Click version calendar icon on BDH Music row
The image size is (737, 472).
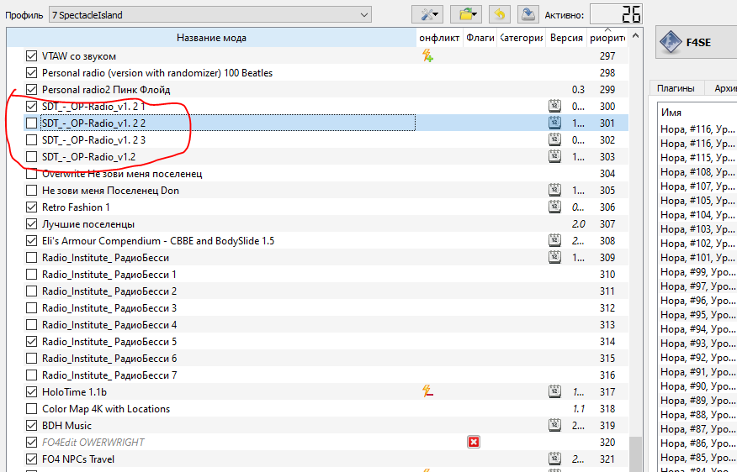(x=554, y=426)
